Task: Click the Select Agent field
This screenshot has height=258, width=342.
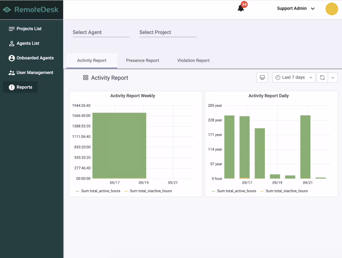Action: coord(101,32)
